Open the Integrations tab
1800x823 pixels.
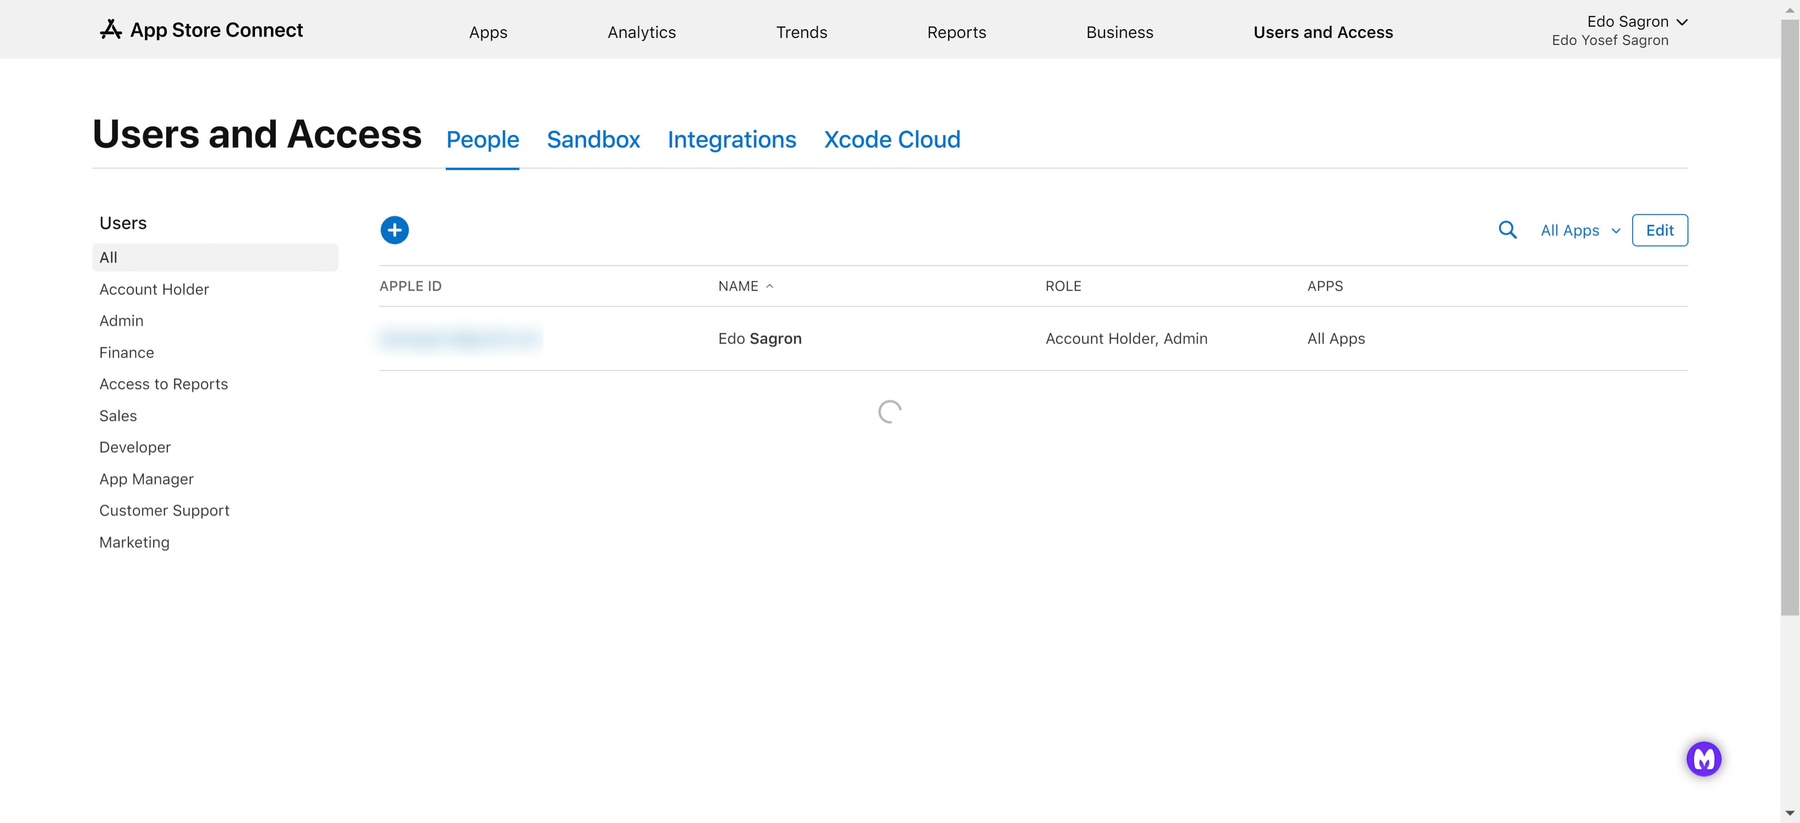732,140
